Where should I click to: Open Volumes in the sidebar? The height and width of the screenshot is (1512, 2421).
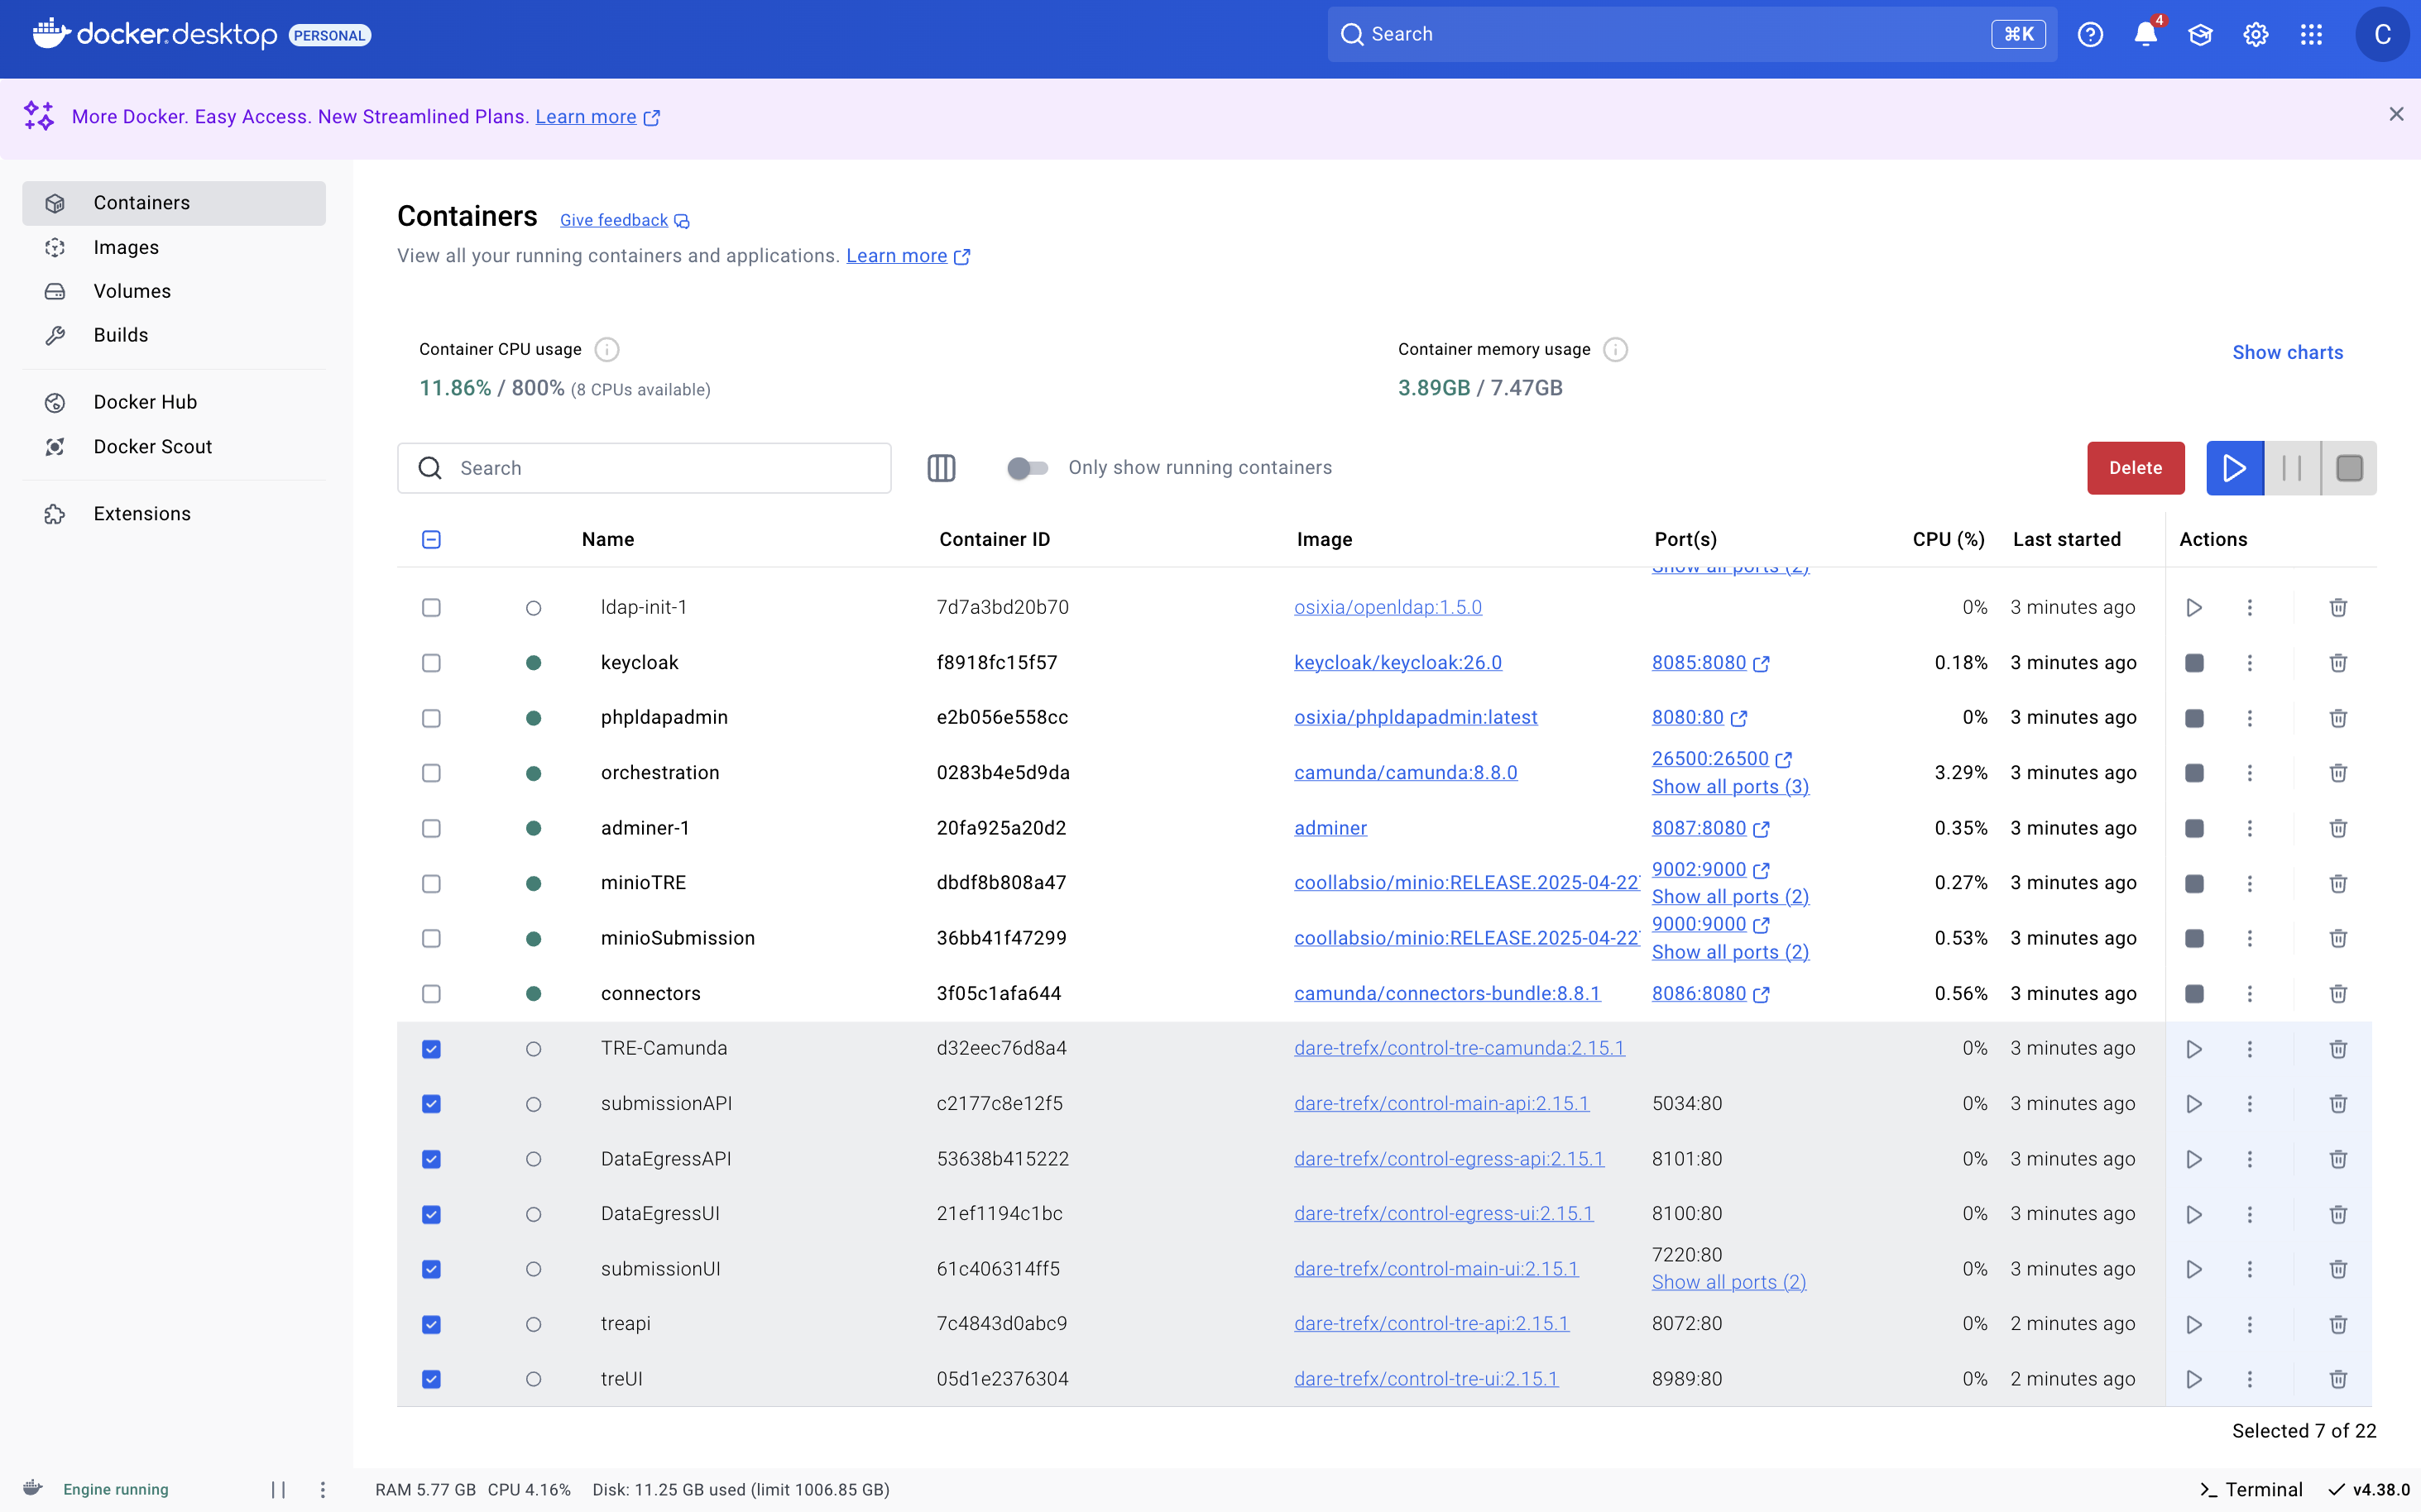[x=174, y=291]
